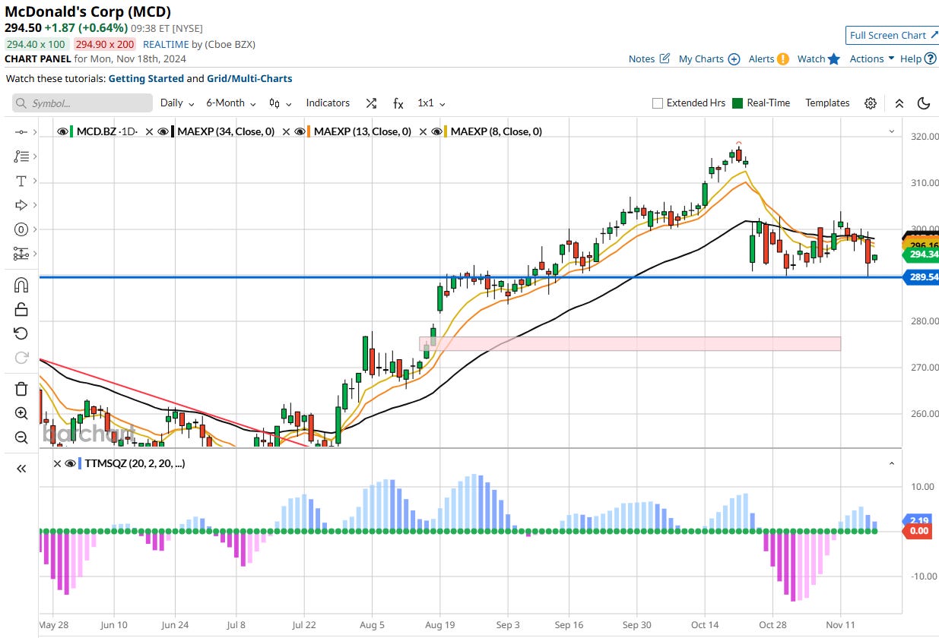Click the Help link

click(910, 58)
